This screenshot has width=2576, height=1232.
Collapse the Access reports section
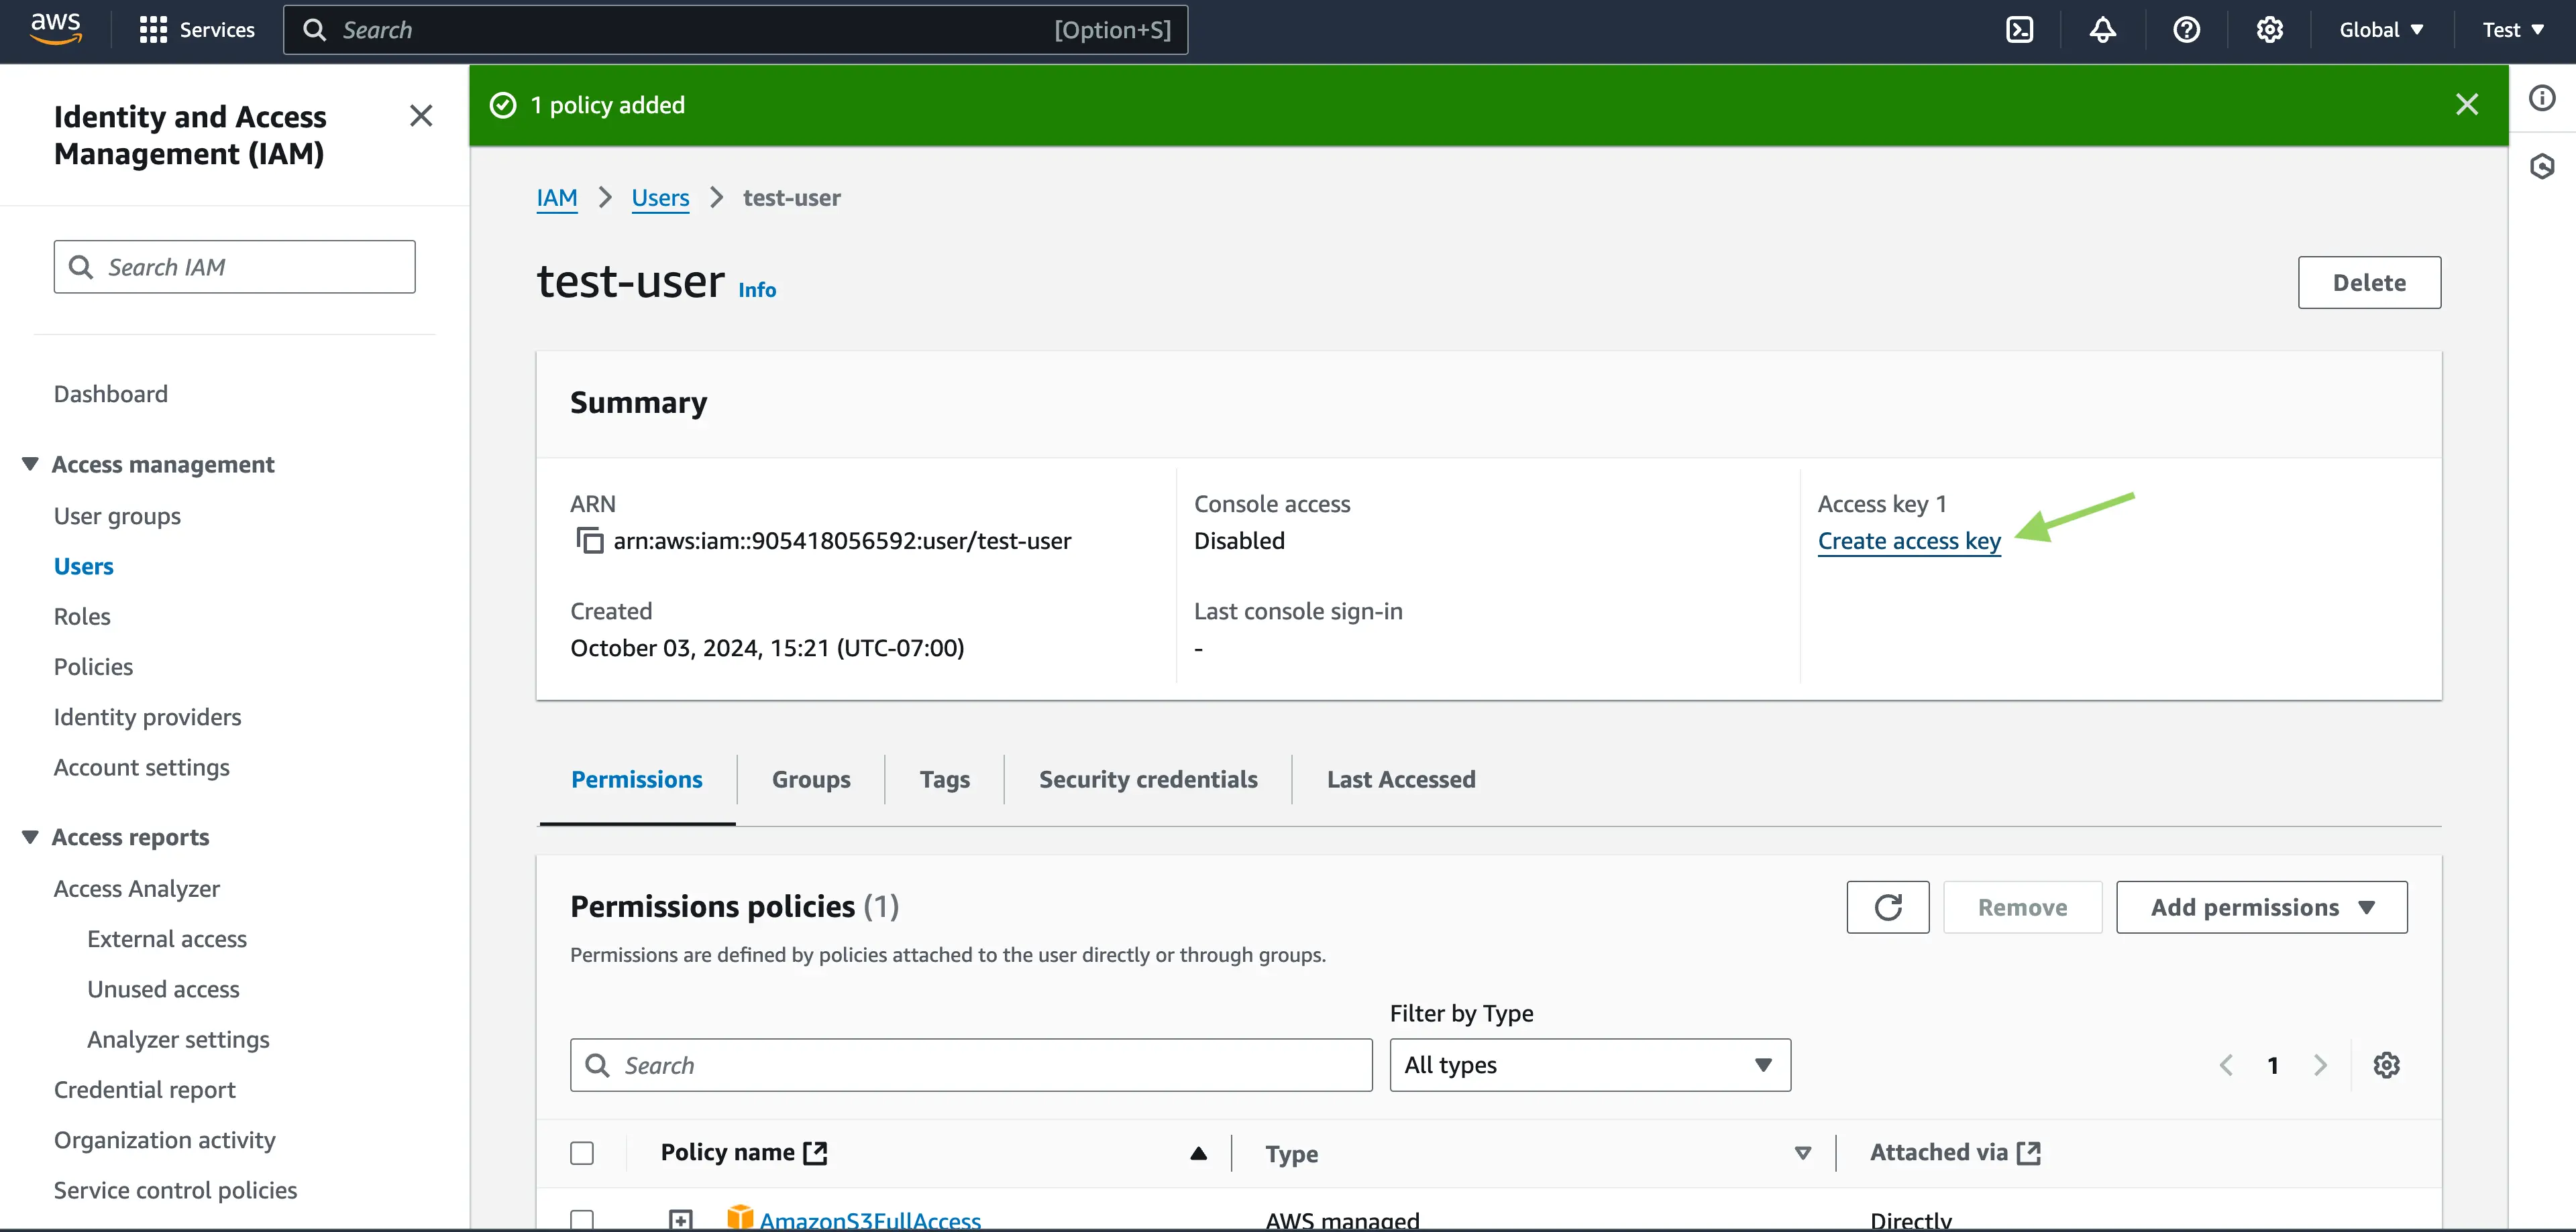tap(29, 837)
